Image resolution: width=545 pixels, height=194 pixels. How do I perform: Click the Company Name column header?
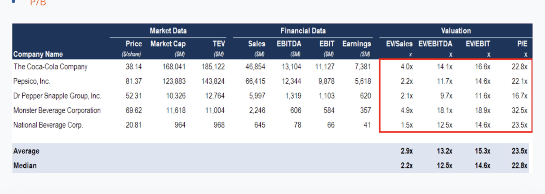[x=38, y=54]
